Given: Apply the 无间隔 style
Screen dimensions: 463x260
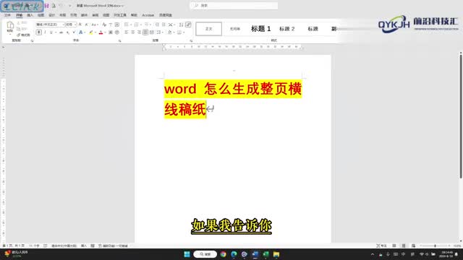Looking at the screenshot, I should [235, 29].
